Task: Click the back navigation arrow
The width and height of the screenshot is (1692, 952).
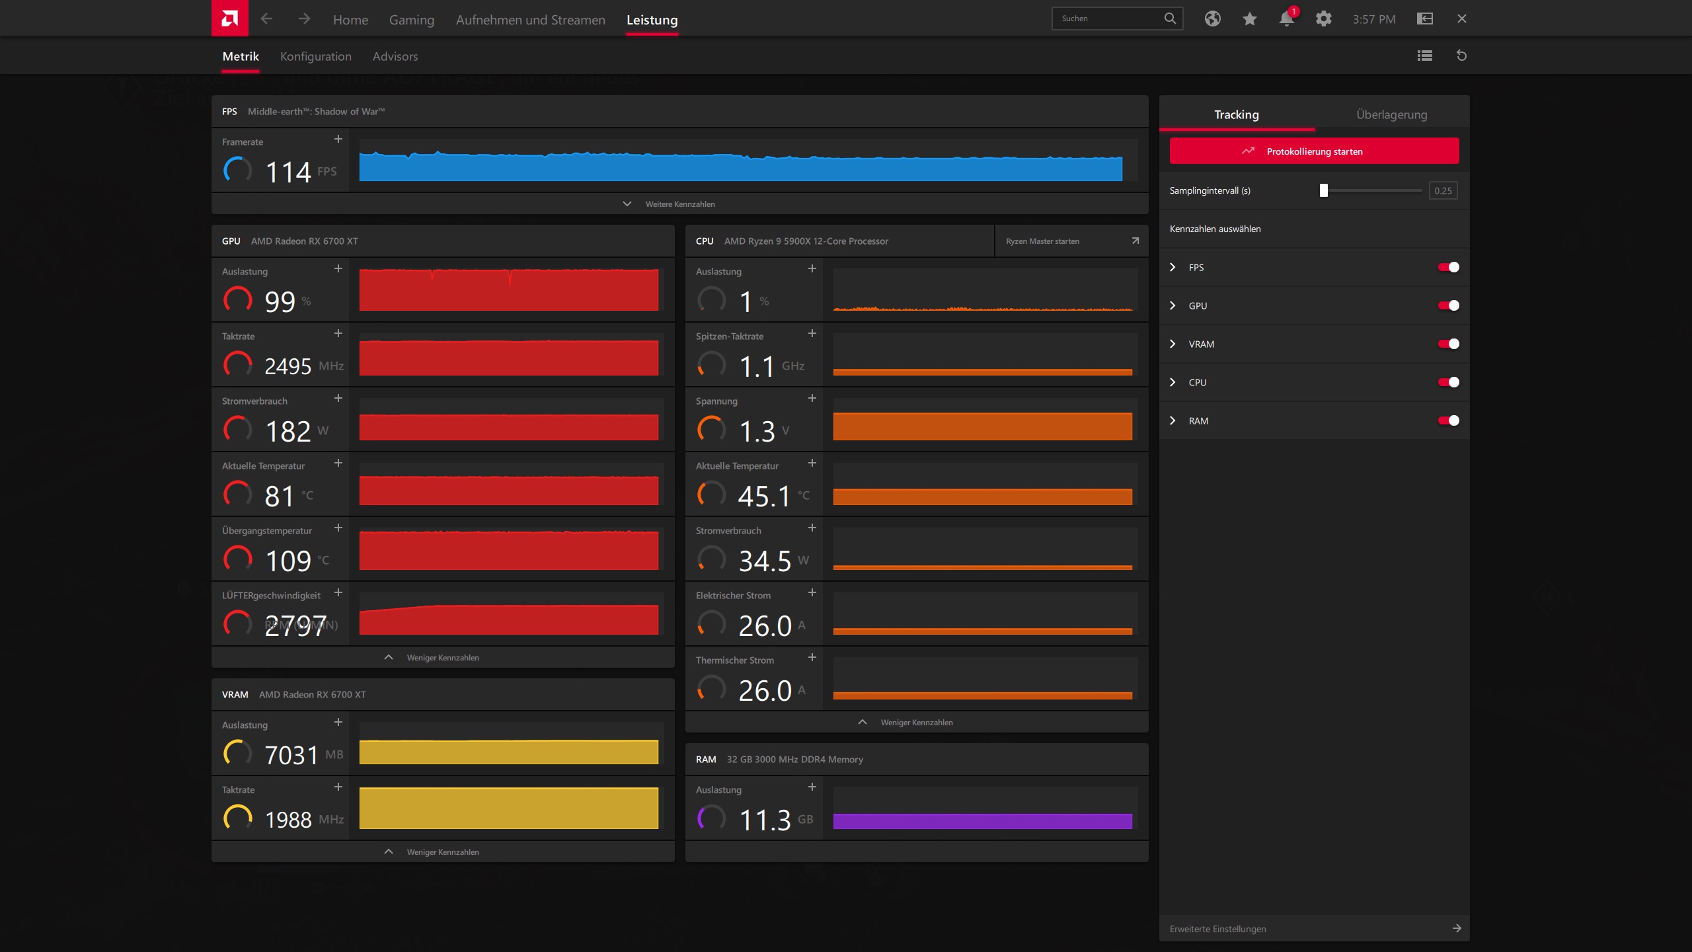Action: [x=266, y=19]
